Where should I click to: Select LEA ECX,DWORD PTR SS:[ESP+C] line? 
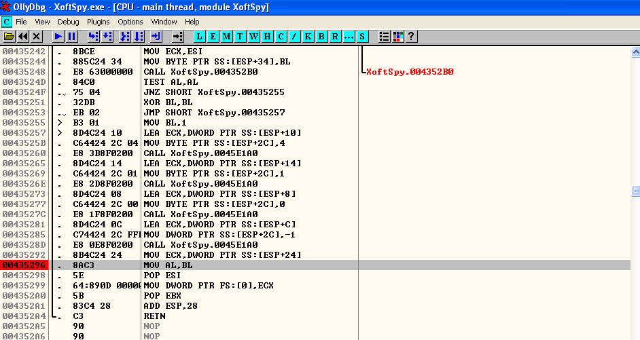point(219,224)
